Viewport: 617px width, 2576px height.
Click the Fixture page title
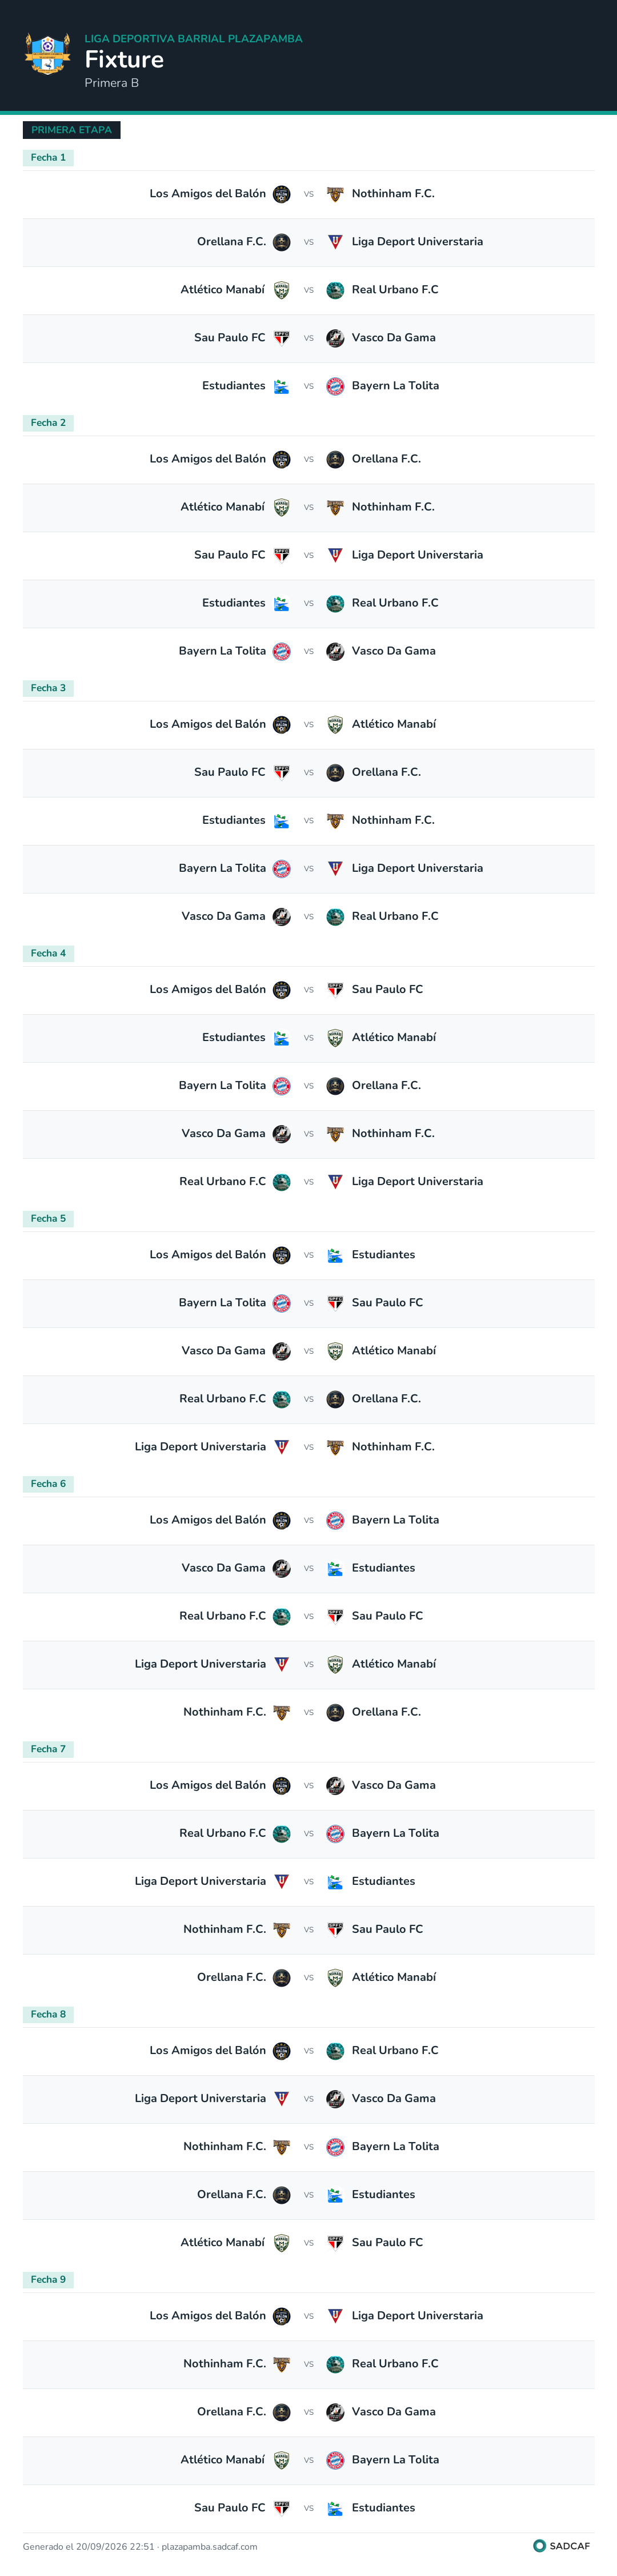click(x=124, y=60)
